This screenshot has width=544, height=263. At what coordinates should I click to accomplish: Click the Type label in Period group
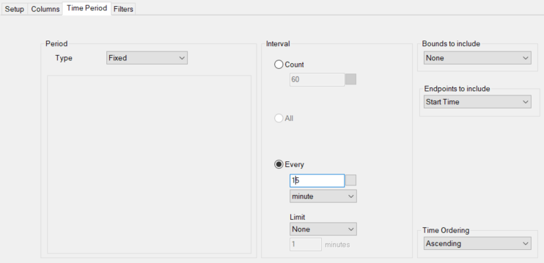[x=64, y=58]
